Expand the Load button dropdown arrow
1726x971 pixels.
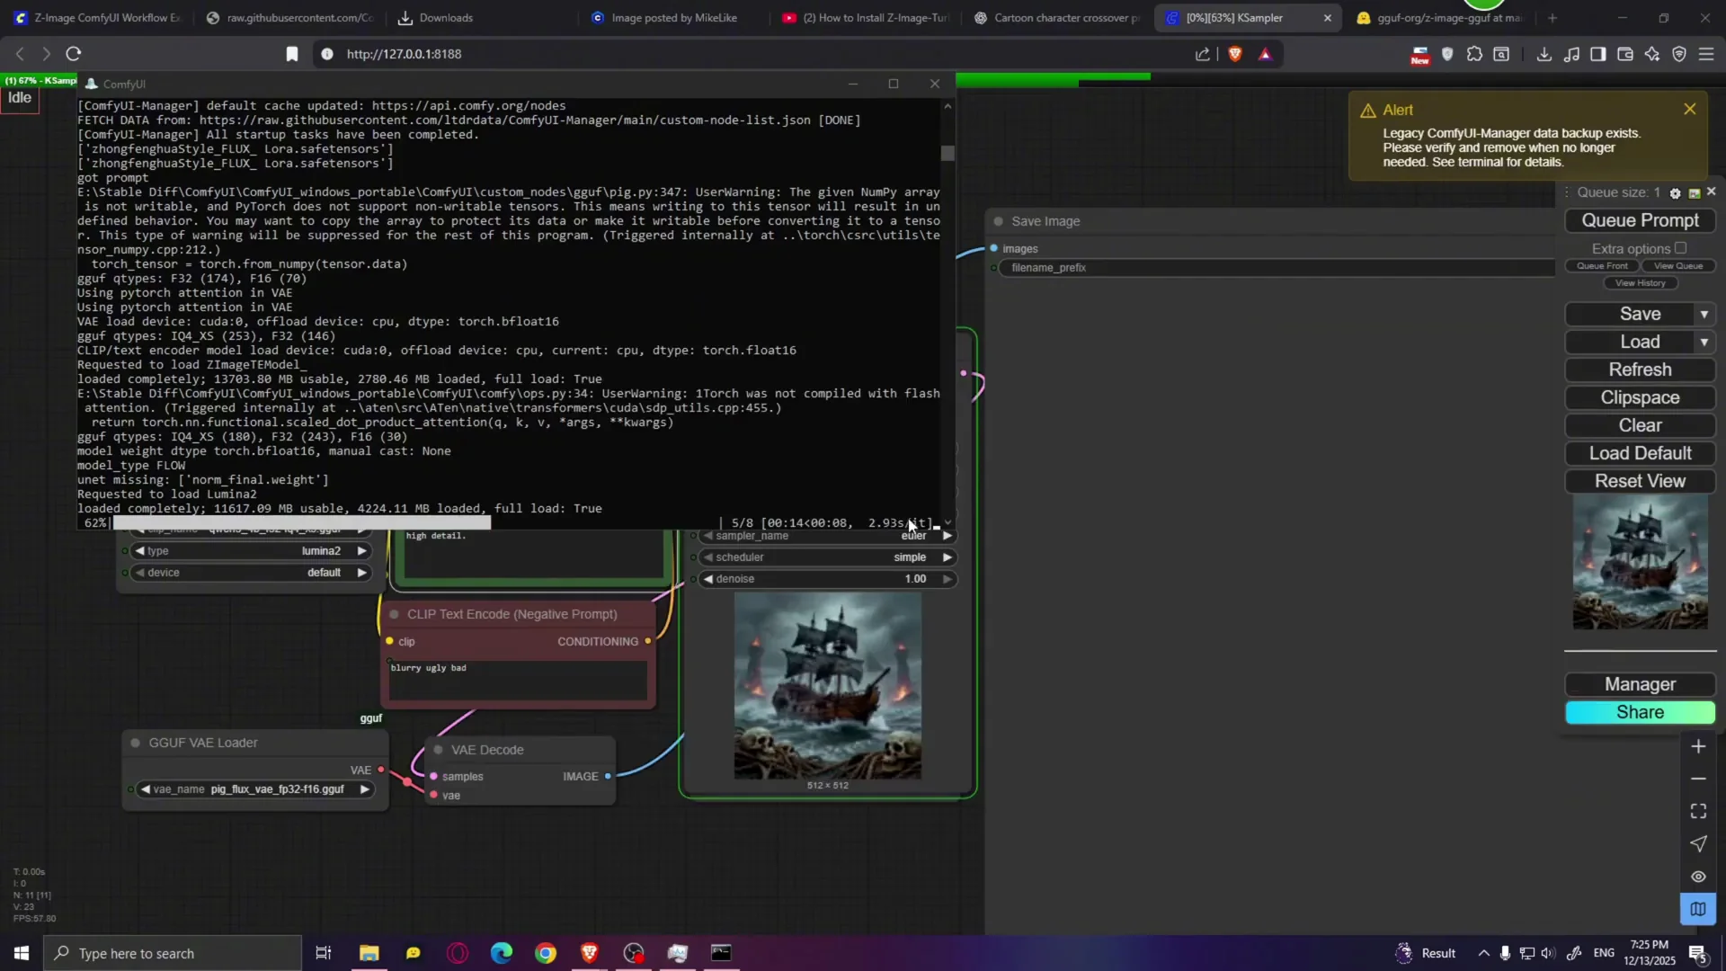(1704, 342)
